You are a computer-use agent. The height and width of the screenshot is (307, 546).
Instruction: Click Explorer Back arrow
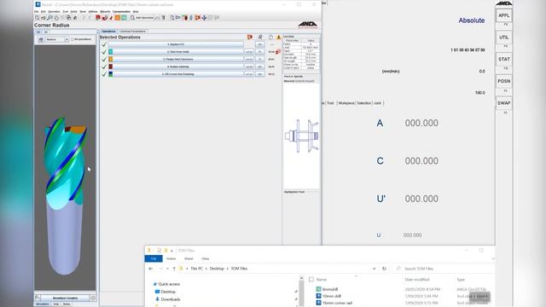(151, 269)
